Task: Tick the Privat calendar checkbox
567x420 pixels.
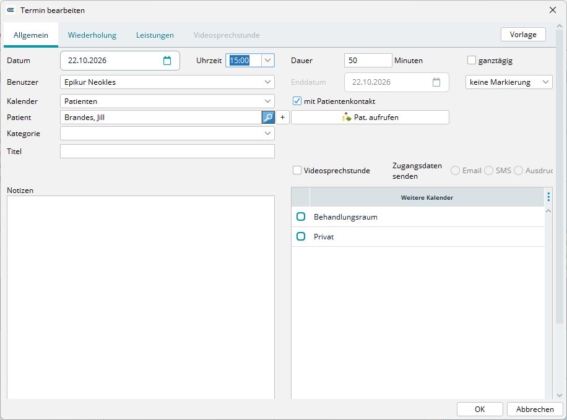Action: click(x=301, y=236)
